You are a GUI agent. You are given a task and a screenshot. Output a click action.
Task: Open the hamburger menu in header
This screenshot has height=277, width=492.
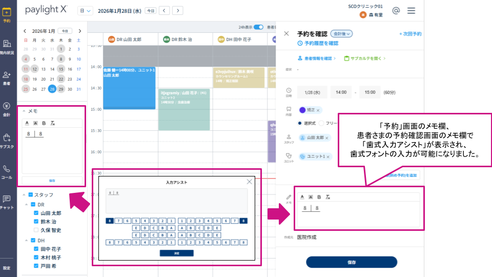click(411, 11)
